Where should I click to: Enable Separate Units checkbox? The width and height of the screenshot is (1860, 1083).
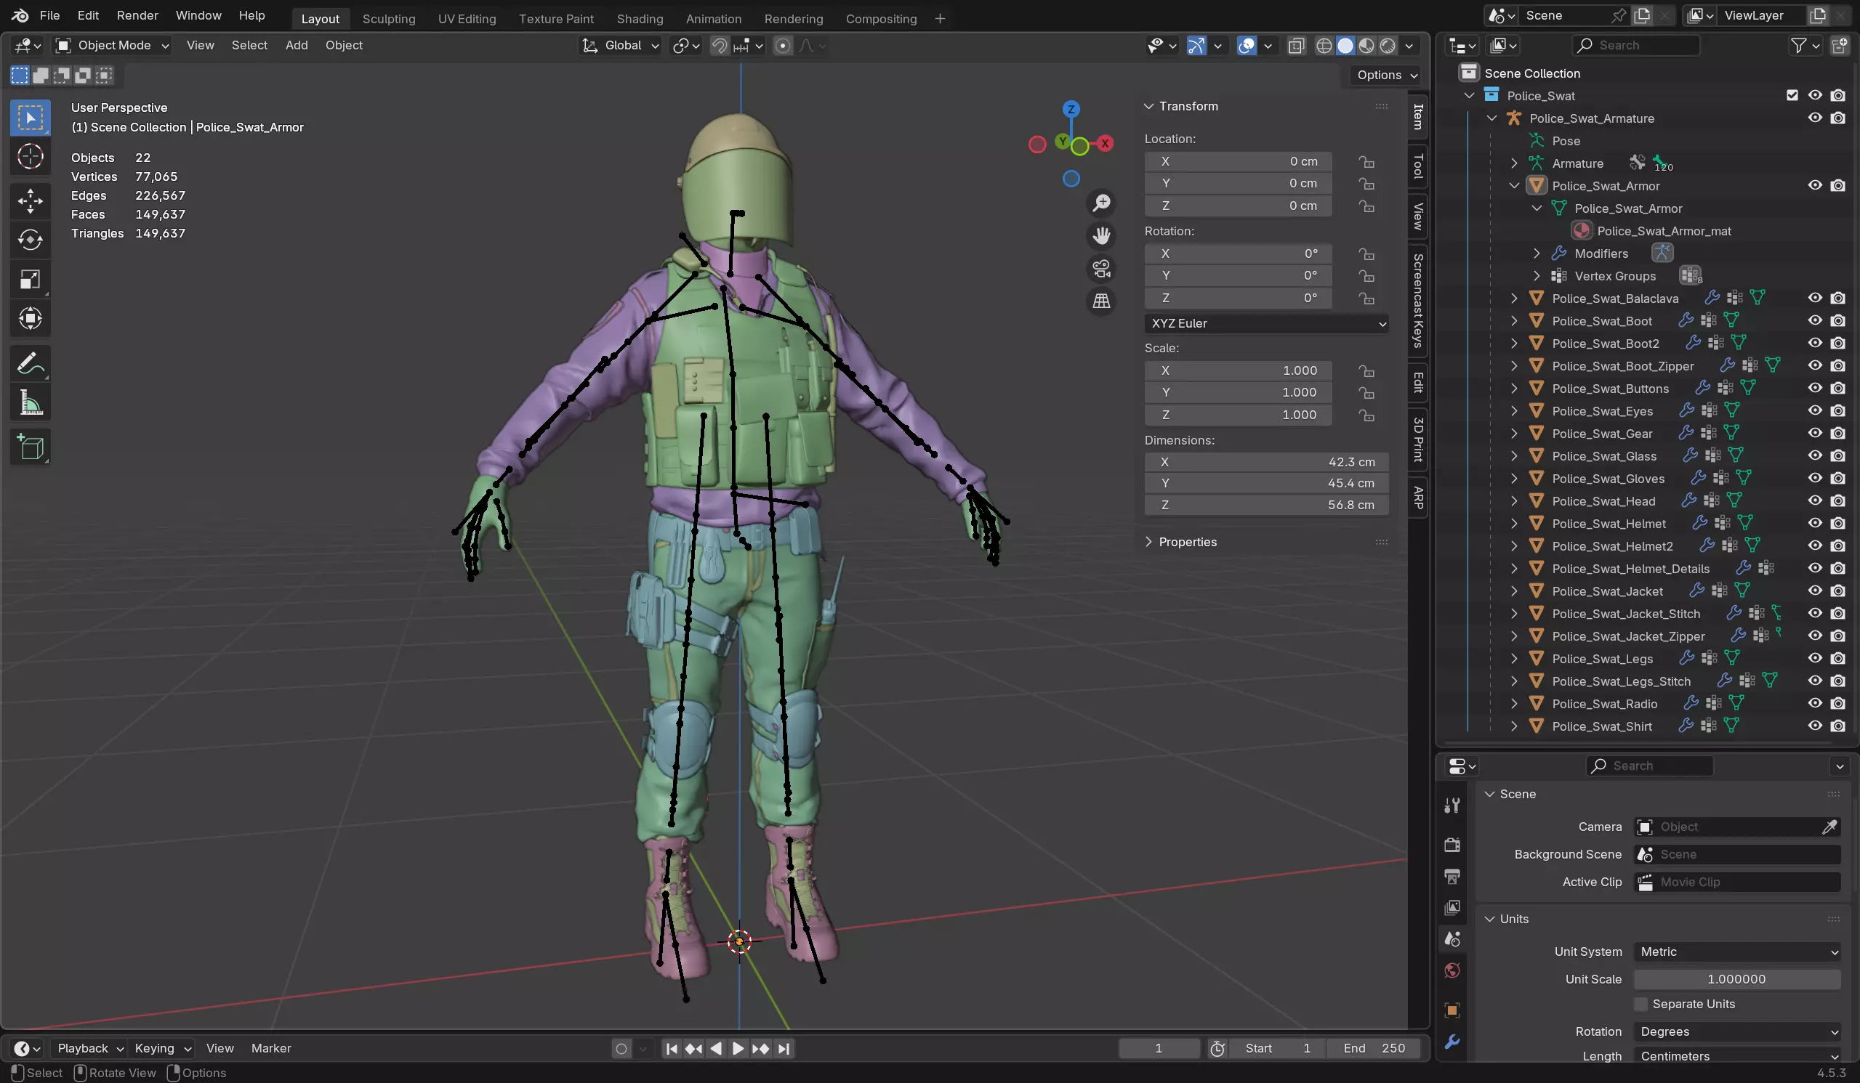pos(1640,1004)
